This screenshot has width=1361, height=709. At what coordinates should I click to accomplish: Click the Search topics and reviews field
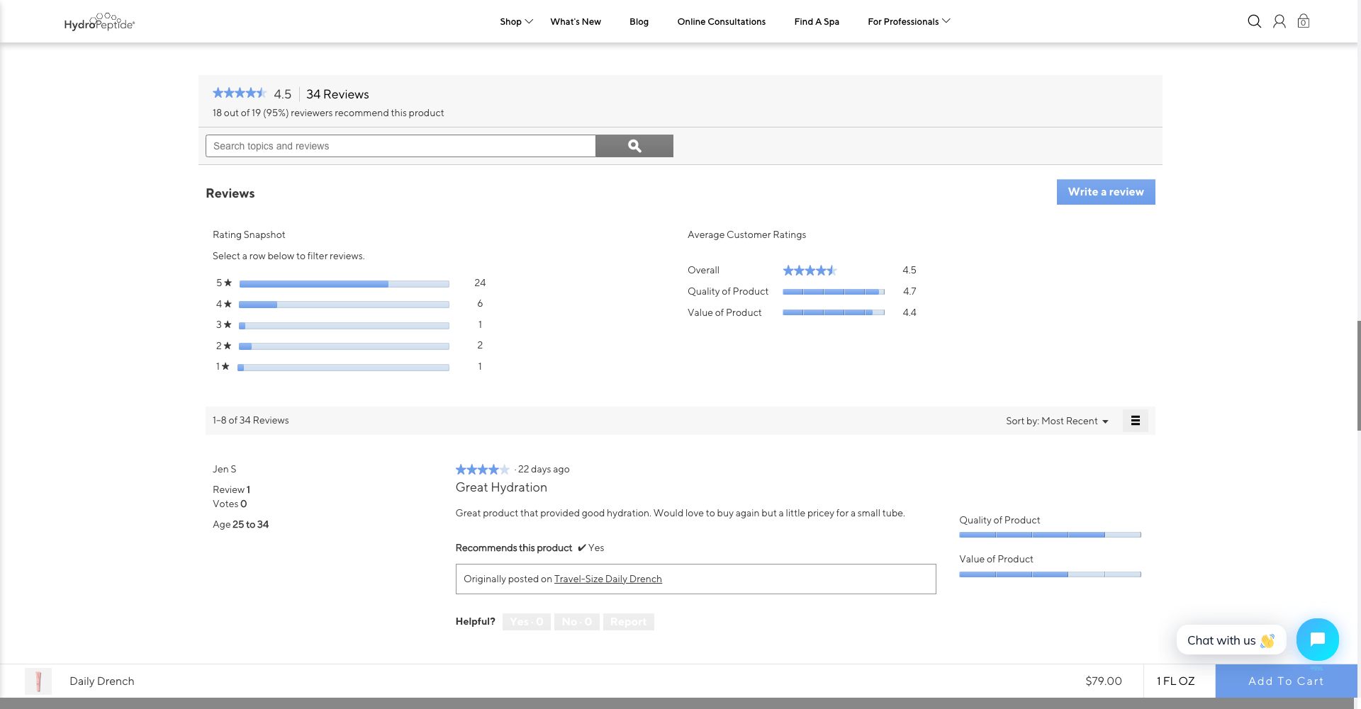point(401,146)
